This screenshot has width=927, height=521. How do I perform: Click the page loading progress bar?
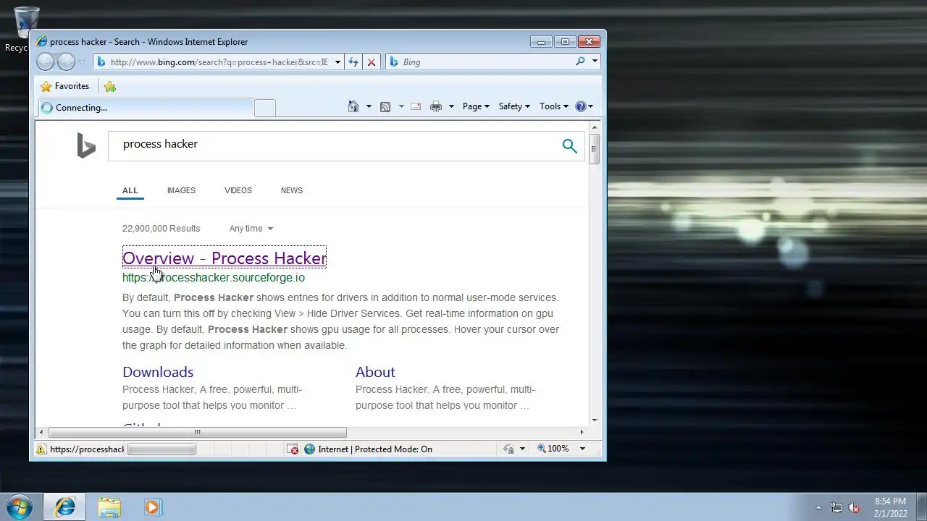click(161, 449)
